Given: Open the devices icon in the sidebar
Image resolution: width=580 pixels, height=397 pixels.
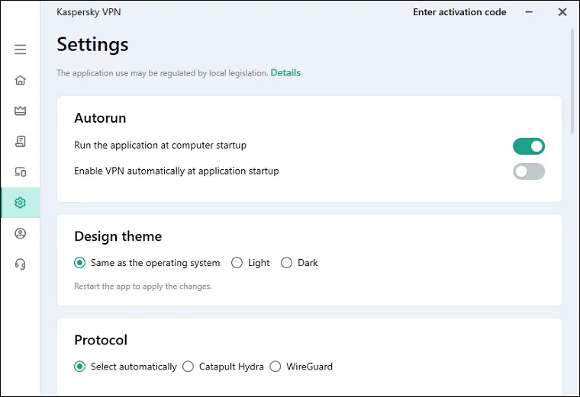Looking at the screenshot, I should pos(21,171).
